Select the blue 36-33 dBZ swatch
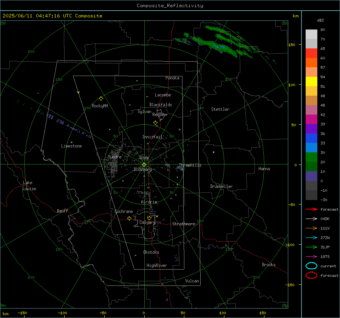Viewport: 340px width, 318px height. (311, 138)
